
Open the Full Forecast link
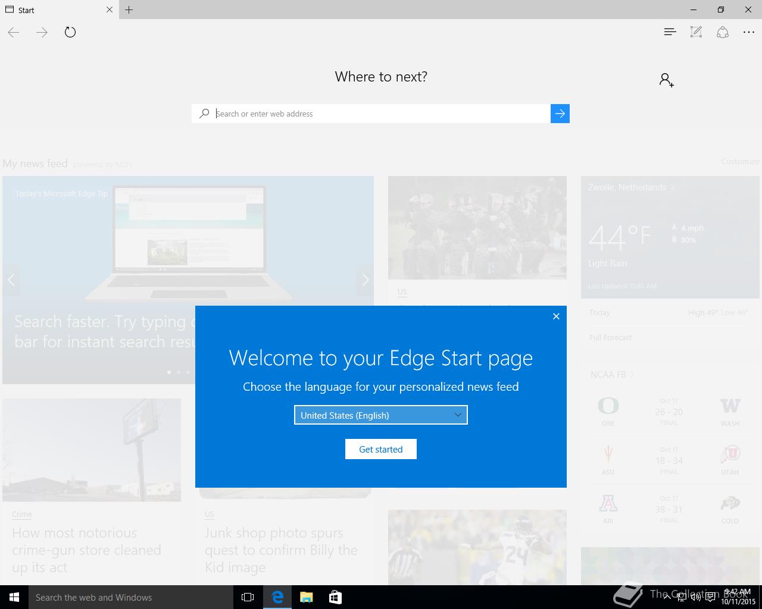pyautogui.click(x=610, y=337)
